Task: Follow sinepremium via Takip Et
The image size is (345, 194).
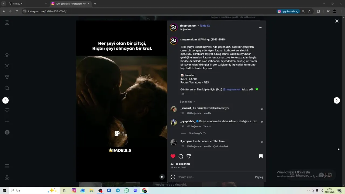Action: pos(205,26)
